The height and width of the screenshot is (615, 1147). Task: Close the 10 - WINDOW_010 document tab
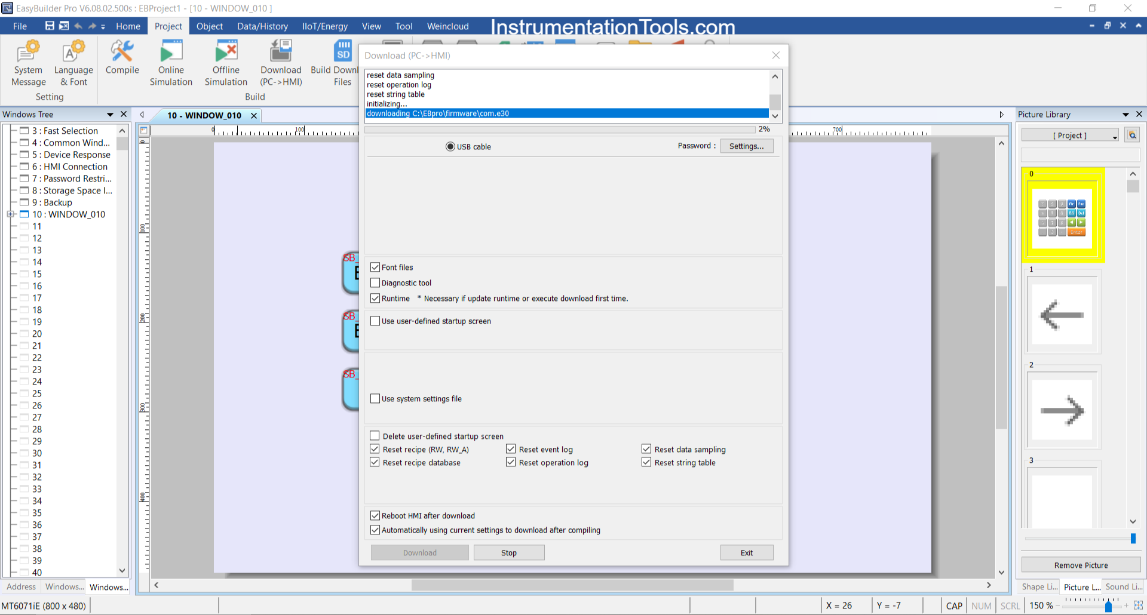click(254, 115)
